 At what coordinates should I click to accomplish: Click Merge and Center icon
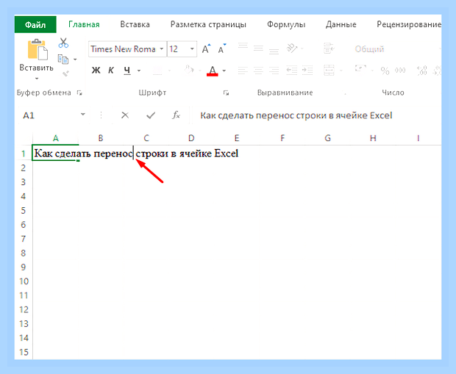329,70
